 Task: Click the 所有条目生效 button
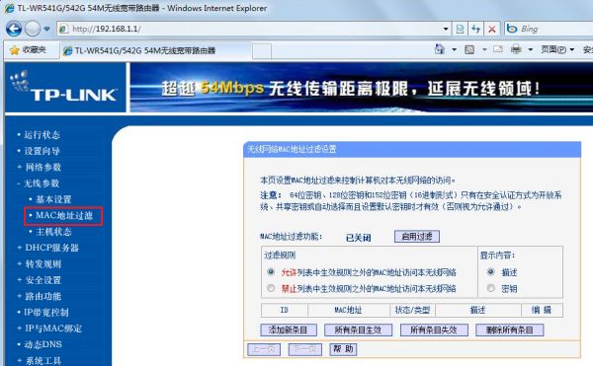pos(358,330)
